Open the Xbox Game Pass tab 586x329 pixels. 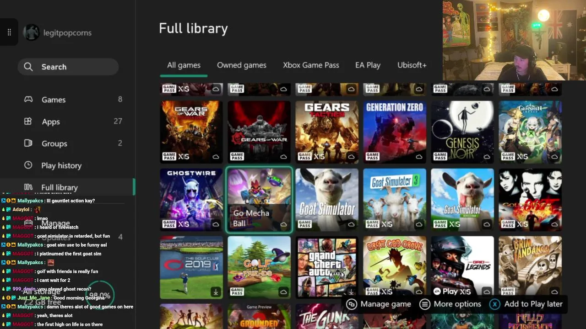311,65
